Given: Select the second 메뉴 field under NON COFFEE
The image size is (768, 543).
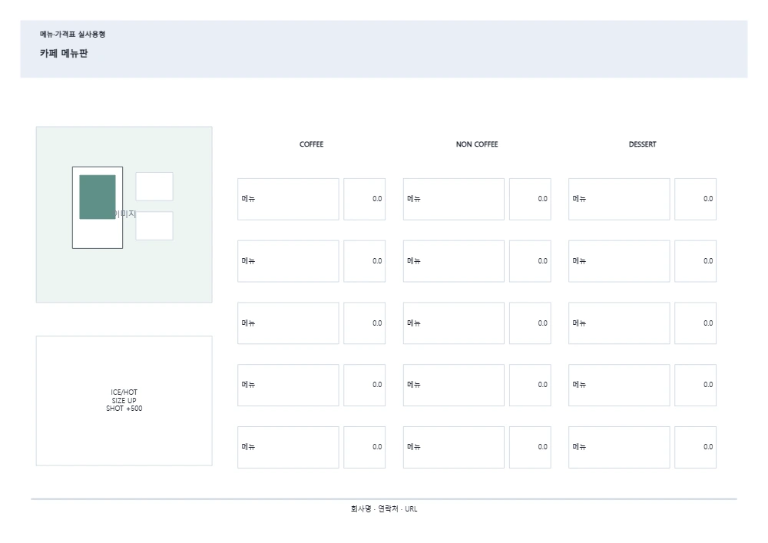Looking at the screenshot, I should 454,261.
